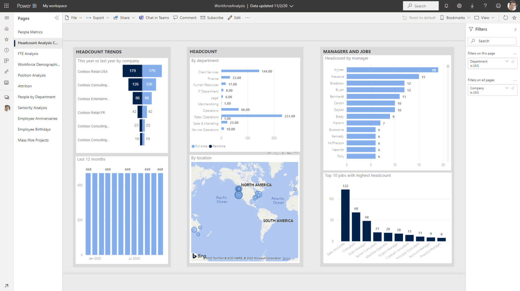520x291 pixels.
Task: Open the Apps section in left navigation
Action: click(x=6, y=61)
